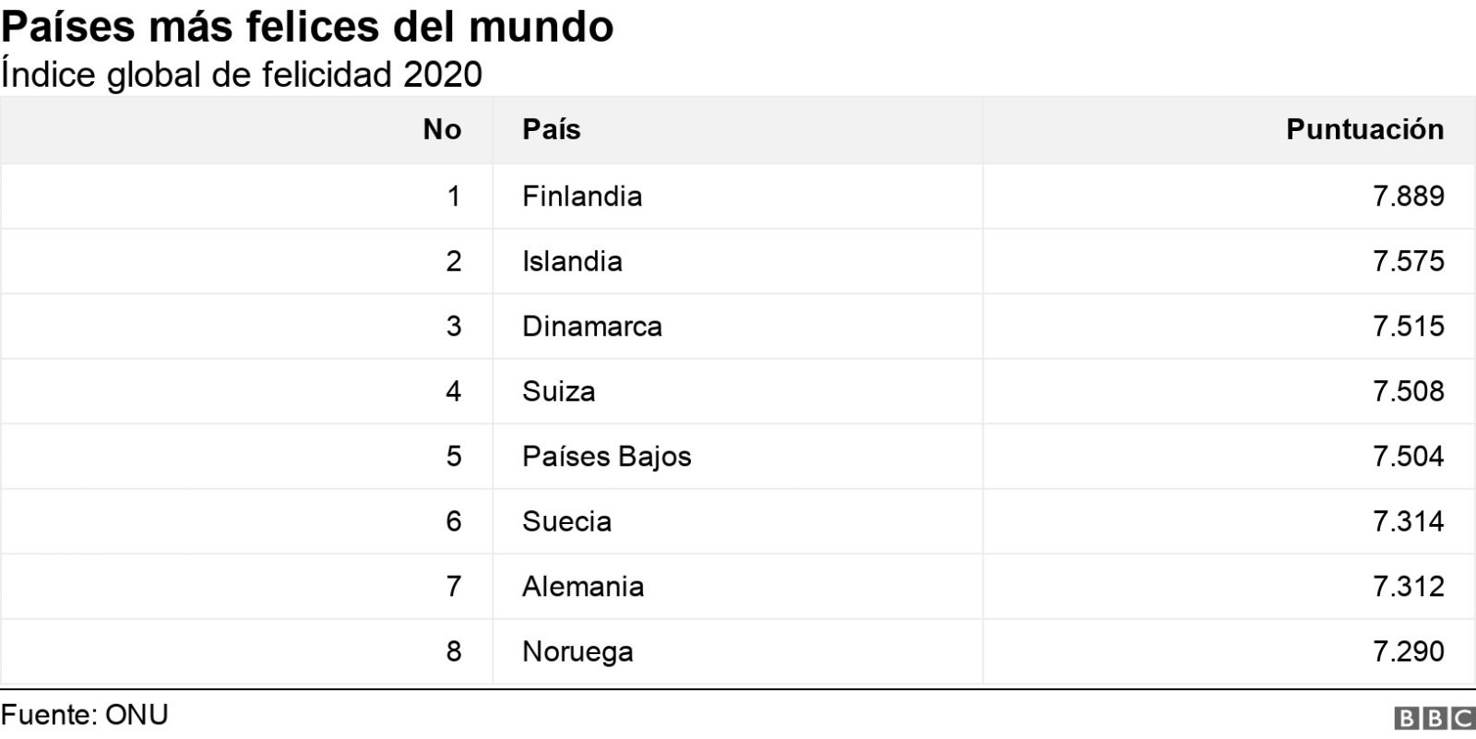The height and width of the screenshot is (739, 1476).
Task: Select Noruega's score 7.290
Action: (x=1408, y=651)
